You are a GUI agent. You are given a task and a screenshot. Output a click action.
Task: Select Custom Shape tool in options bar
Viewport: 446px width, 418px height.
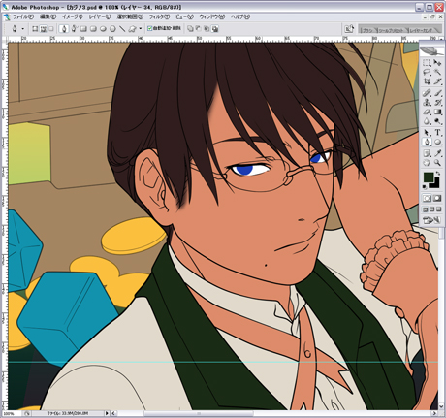pyautogui.click(x=132, y=29)
